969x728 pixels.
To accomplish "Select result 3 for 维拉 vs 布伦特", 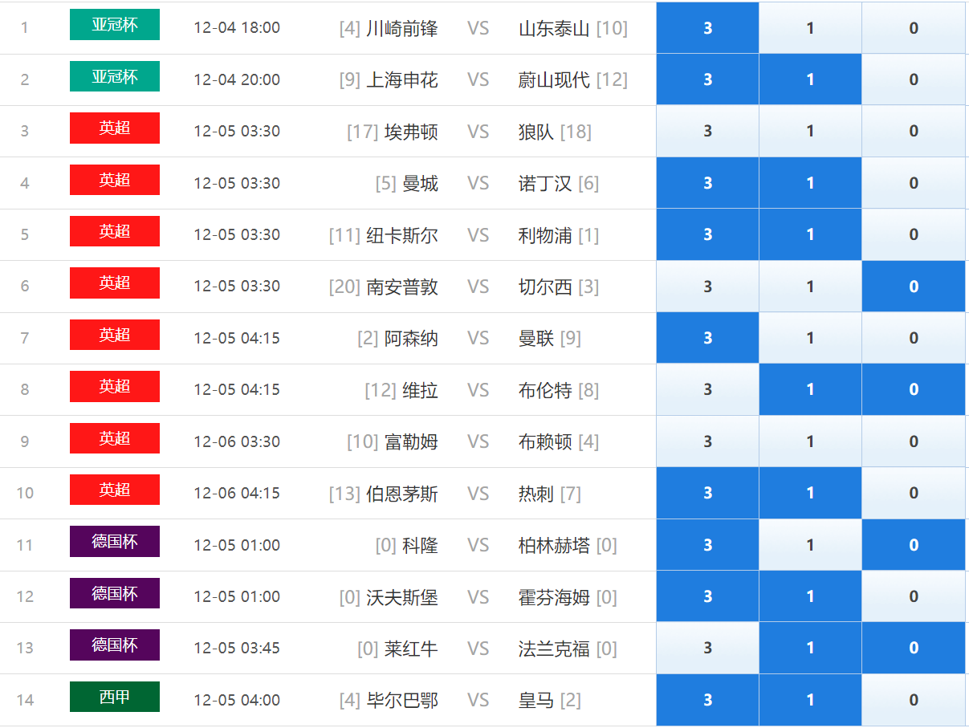I will point(707,389).
